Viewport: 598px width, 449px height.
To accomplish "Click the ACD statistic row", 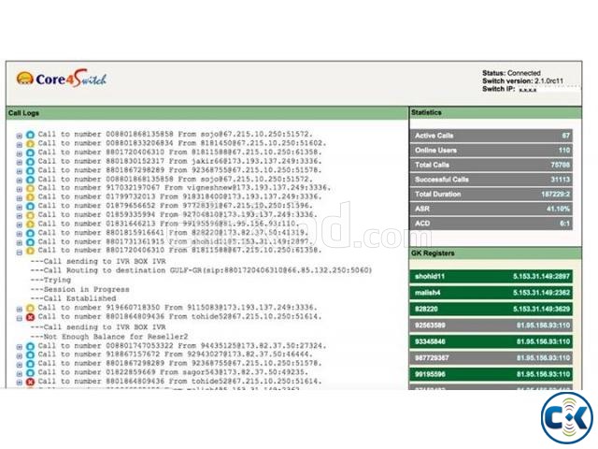I will tap(491, 224).
